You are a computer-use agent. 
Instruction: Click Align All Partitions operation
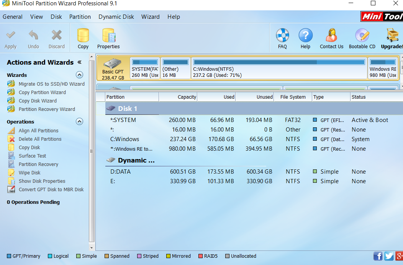click(x=38, y=130)
